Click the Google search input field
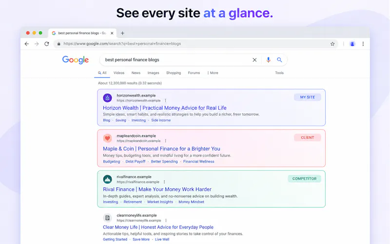The width and height of the screenshot is (390, 244). (176, 60)
